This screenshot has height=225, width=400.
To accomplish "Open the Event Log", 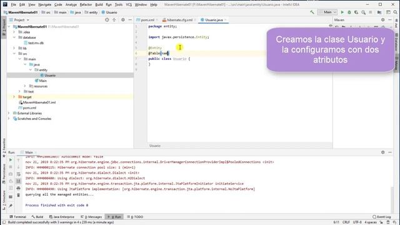I will [x=382, y=217].
